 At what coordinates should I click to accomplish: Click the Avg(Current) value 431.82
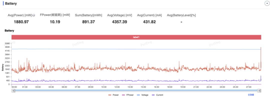149,22
